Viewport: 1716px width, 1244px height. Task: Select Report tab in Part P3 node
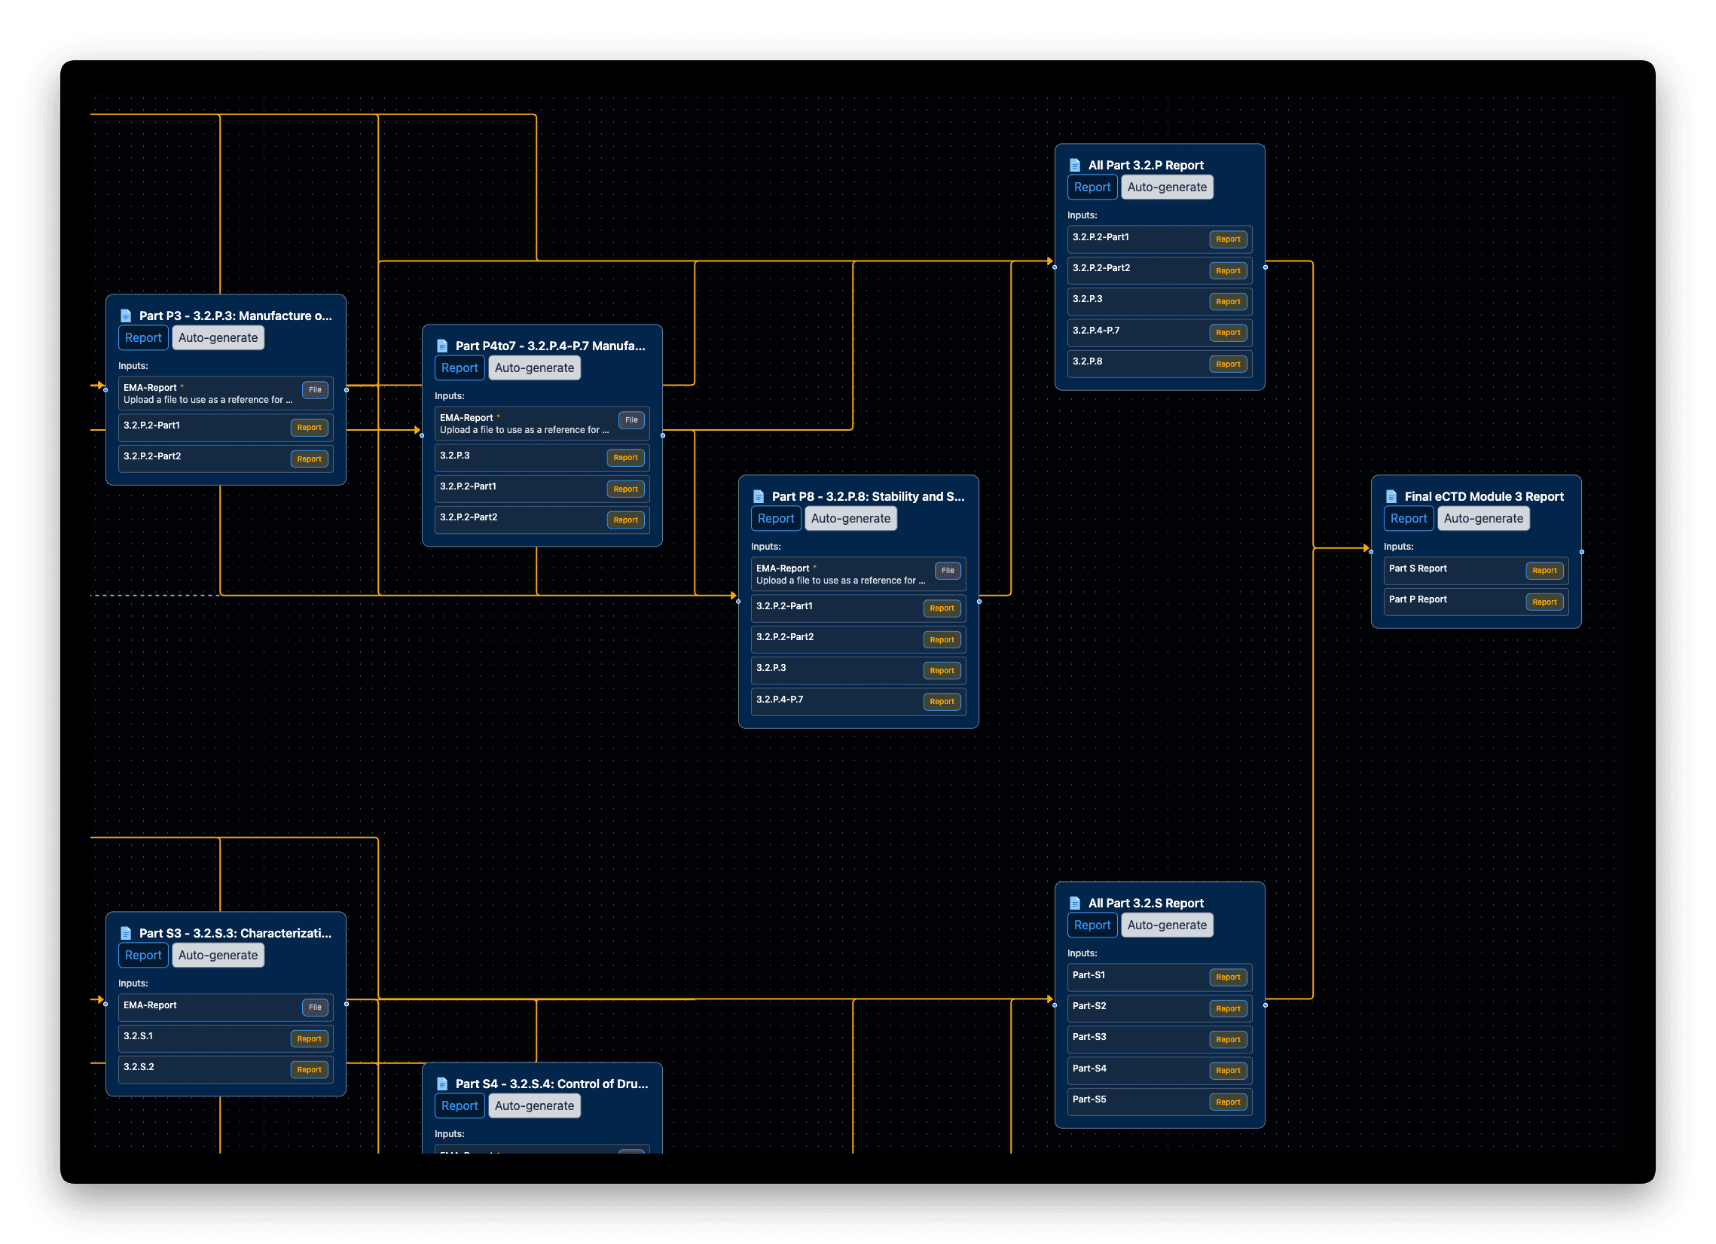coord(143,338)
